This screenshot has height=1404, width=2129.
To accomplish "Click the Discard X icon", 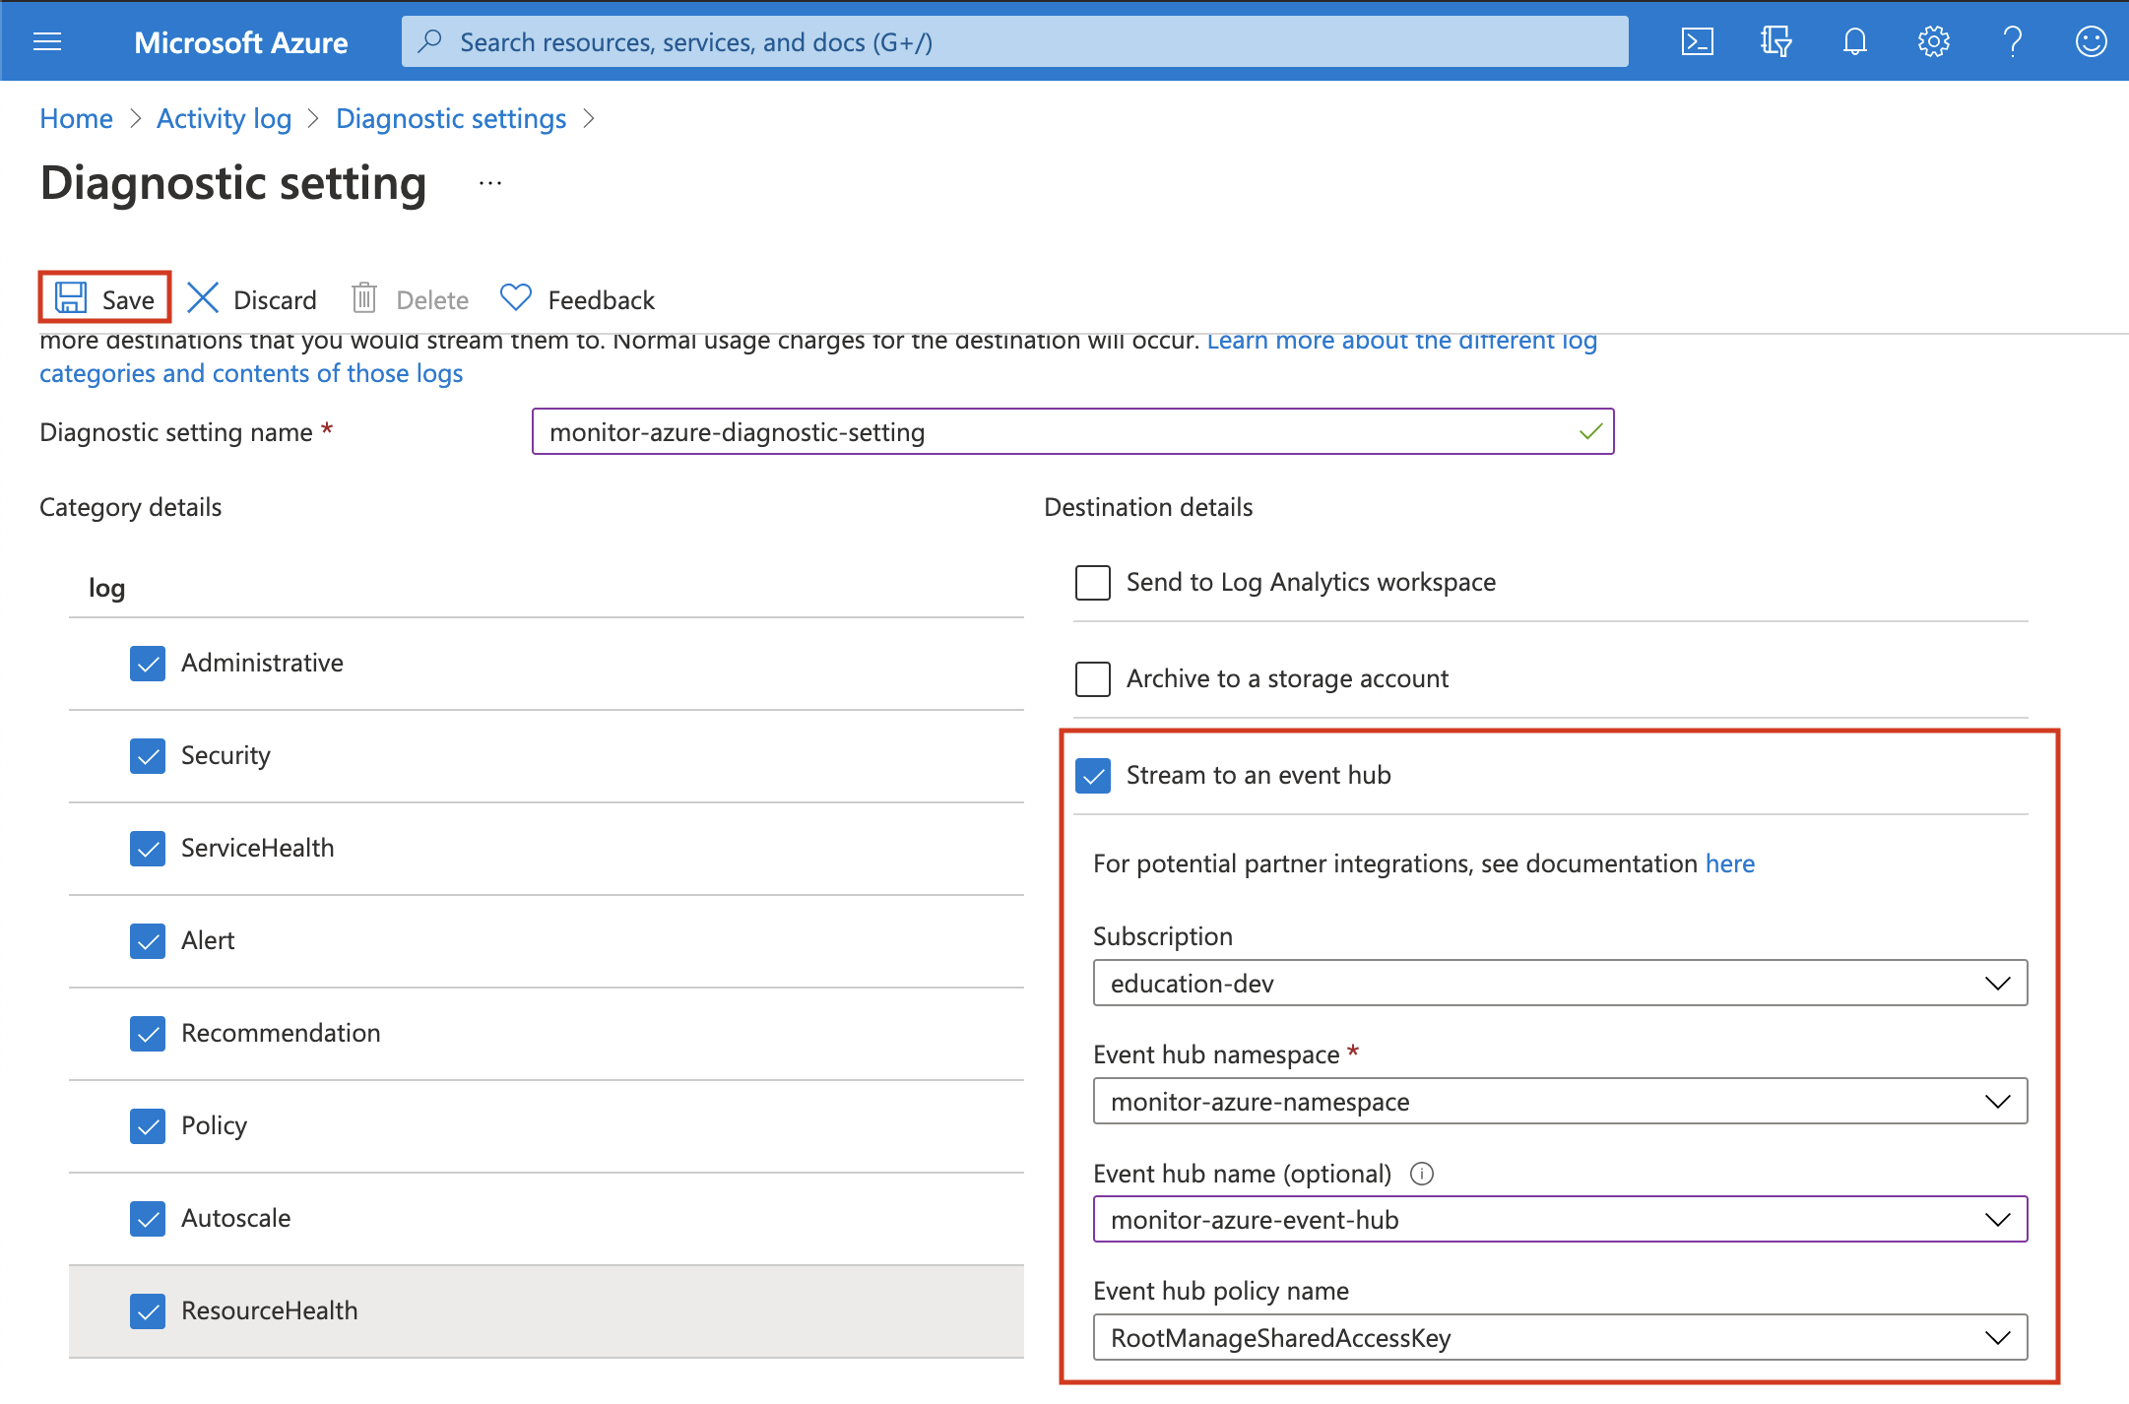I will (x=203, y=297).
